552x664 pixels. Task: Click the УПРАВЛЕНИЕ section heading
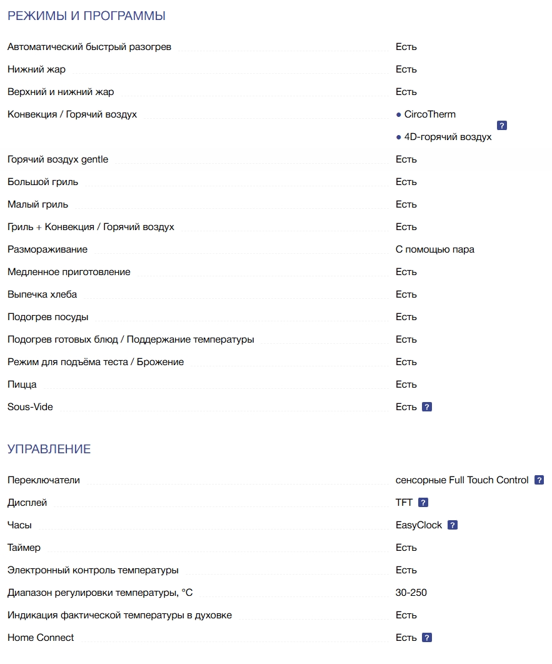click(x=49, y=449)
